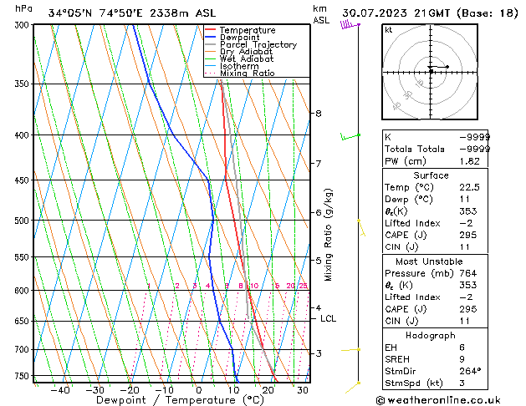Select the station coordinates 34°05'N 74°50'E title
526x406 pixels.
[132, 13]
